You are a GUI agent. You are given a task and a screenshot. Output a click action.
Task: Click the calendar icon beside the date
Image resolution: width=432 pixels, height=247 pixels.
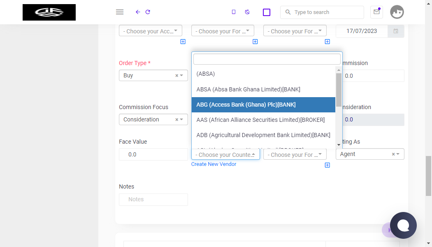coord(396,31)
